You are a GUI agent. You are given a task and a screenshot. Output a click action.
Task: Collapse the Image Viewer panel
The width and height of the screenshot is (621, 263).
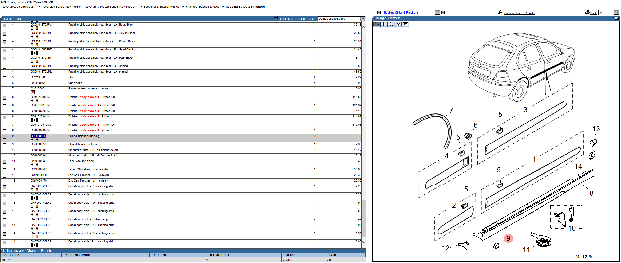617,18
